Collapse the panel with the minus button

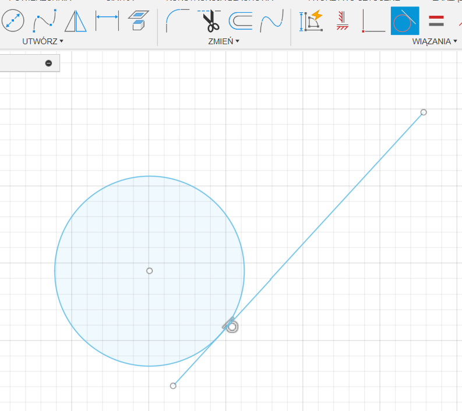[x=48, y=63]
